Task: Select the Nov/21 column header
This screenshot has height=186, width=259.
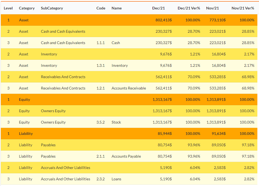Action: coord(212,8)
